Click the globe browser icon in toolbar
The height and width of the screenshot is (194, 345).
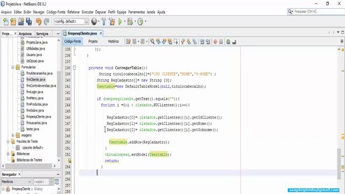click(x=94, y=22)
